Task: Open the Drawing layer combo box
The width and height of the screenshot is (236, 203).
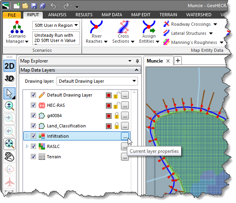Action: pos(97,81)
